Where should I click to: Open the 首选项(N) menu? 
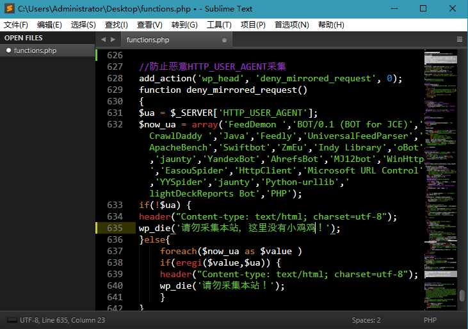click(291, 25)
